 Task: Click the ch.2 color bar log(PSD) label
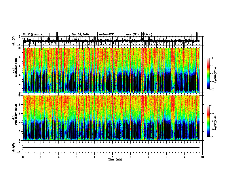(x=216, y=122)
